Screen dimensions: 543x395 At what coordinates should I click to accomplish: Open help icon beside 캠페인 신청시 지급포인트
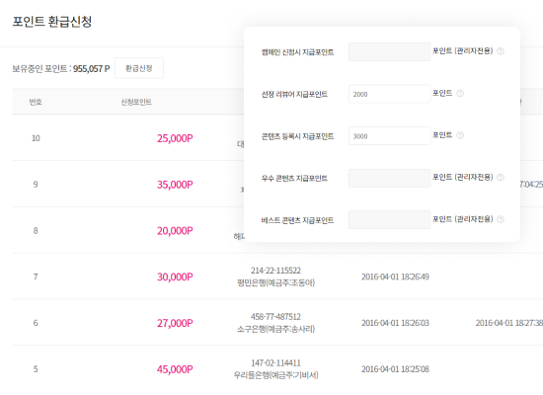click(501, 51)
